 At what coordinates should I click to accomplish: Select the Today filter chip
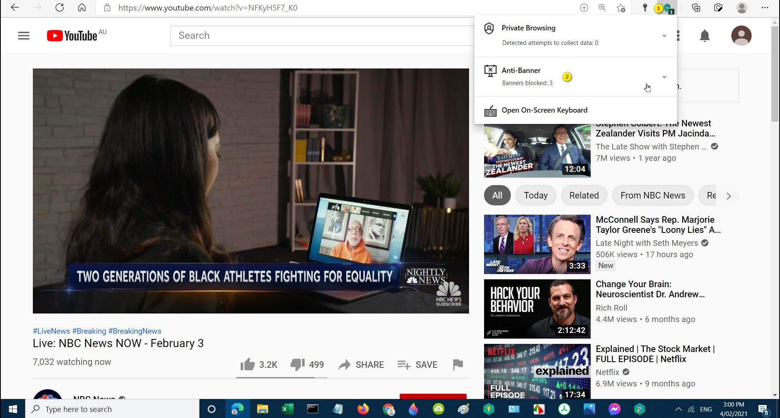(536, 196)
